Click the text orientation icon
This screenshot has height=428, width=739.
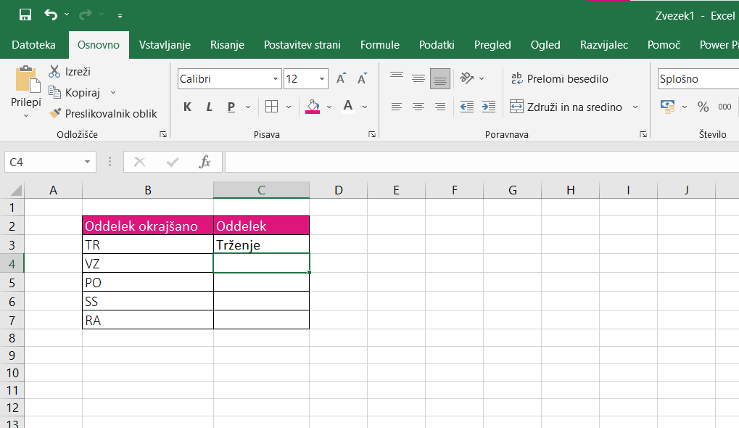[x=466, y=78]
